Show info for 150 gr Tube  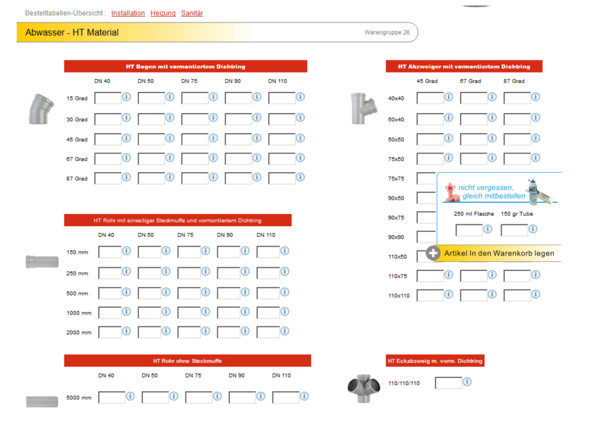click(533, 229)
